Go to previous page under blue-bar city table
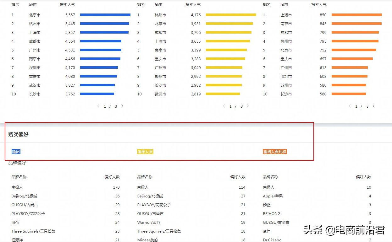This screenshot has height=242, width=392. point(98,106)
